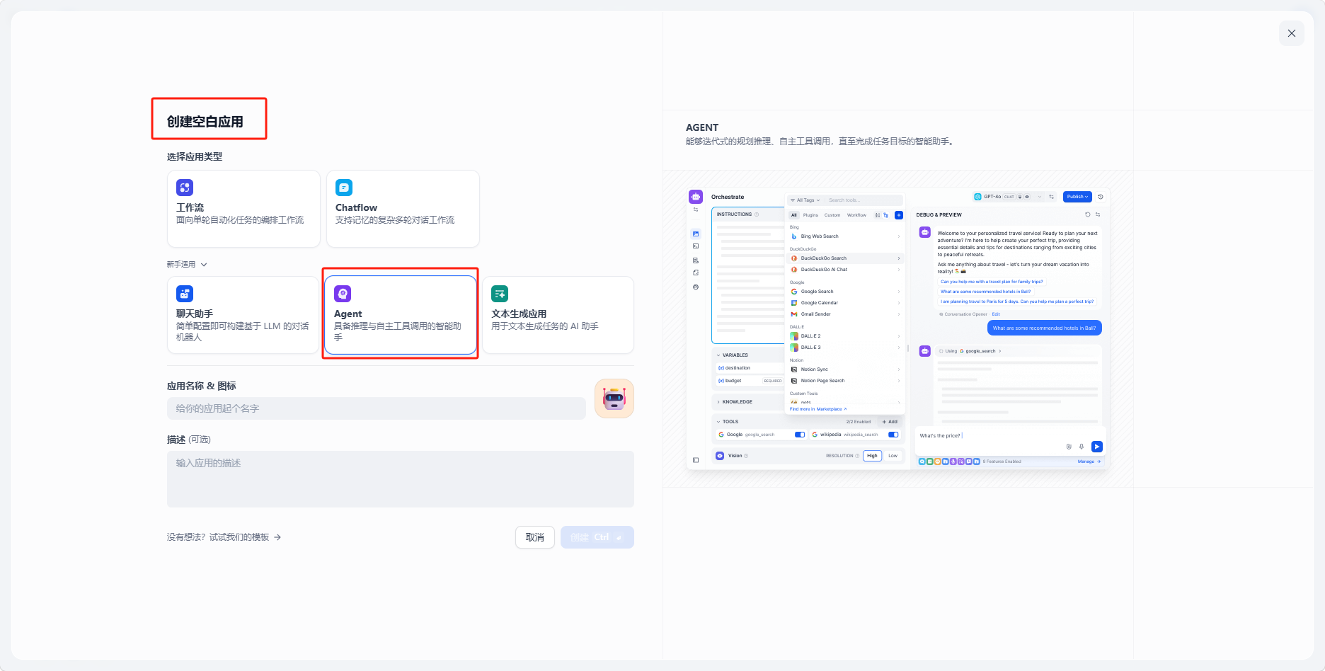Click the 选择应用类型 label

pyautogui.click(x=195, y=156)
